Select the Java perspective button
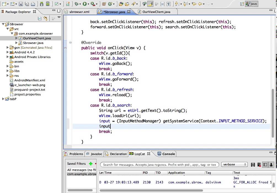This screenshot has width=277, height=193. tap(251, 4)
